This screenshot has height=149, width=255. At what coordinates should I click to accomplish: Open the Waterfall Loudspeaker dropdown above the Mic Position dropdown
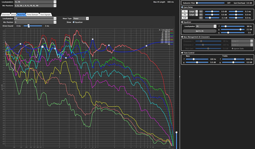tap(35, 19)
